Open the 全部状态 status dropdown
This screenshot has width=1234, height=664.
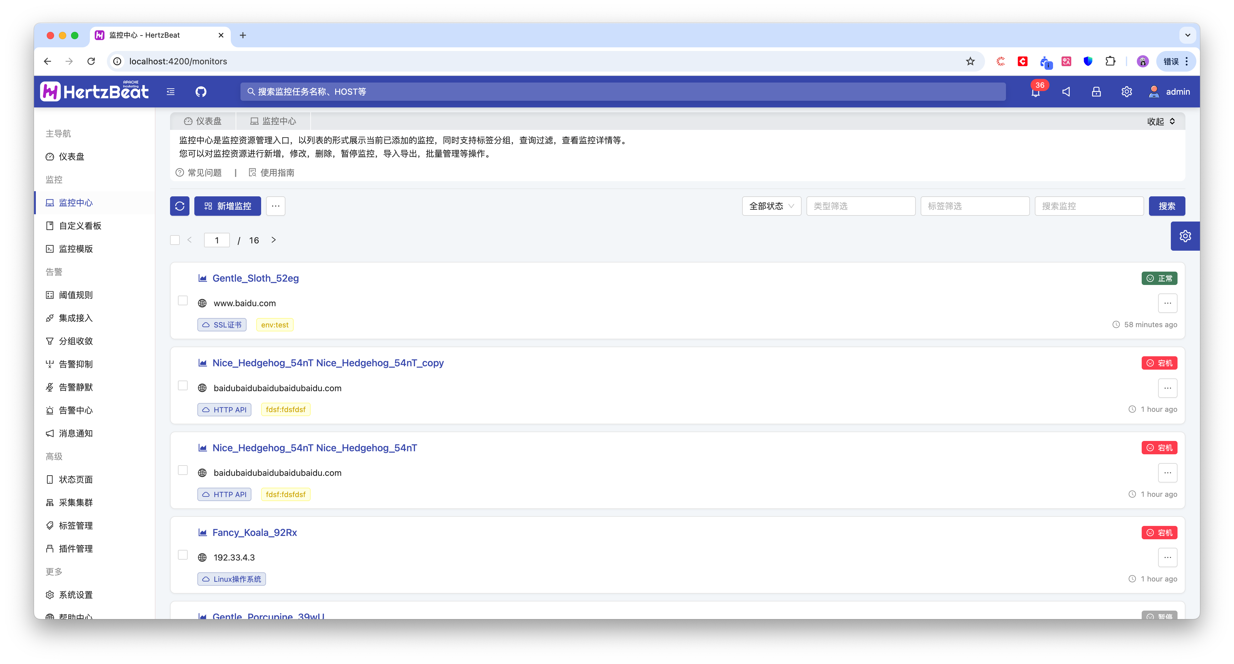pos(771,206)
